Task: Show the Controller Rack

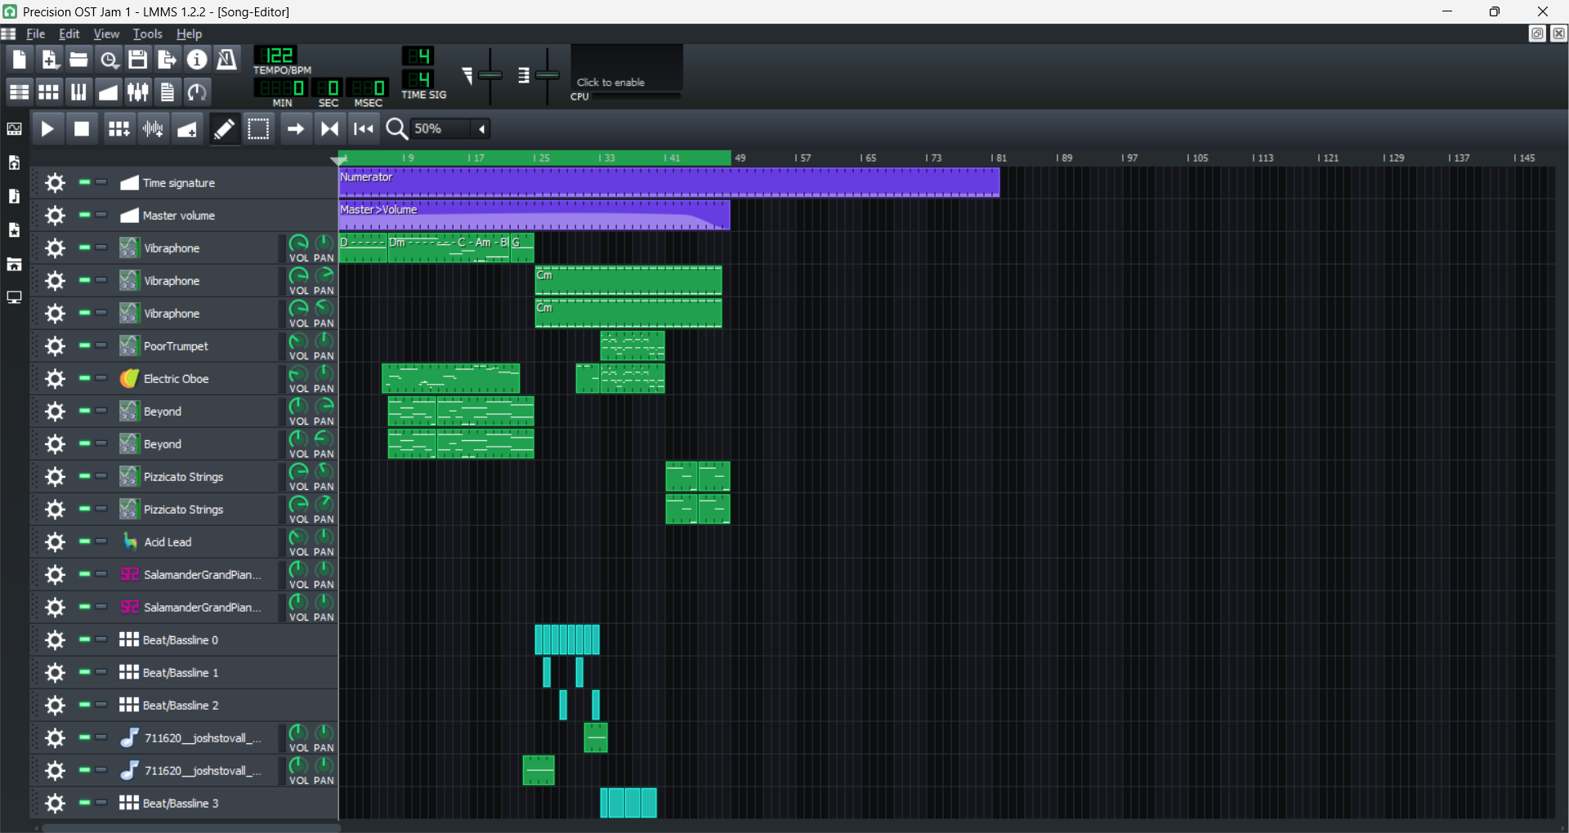Action: pyautogui.click(x=197, y=91)
